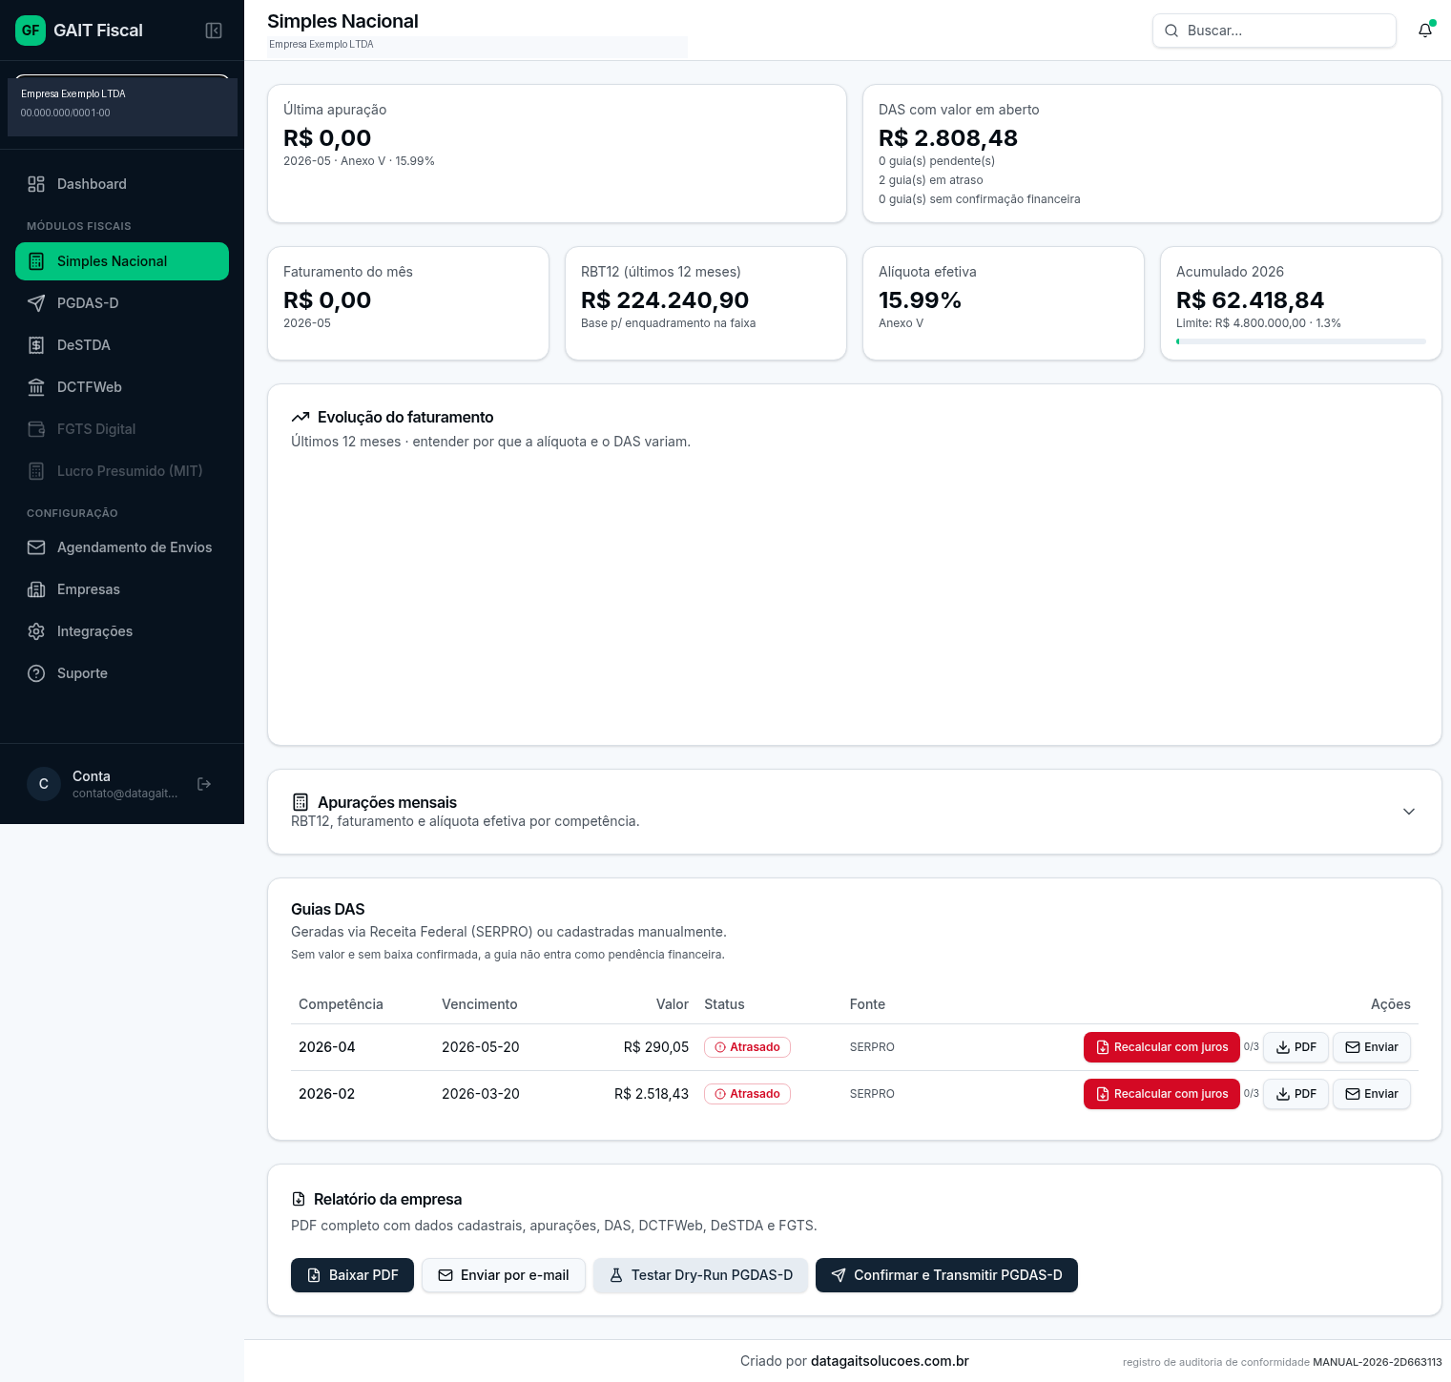Click the Empresas building icon

tap(36, 589)
